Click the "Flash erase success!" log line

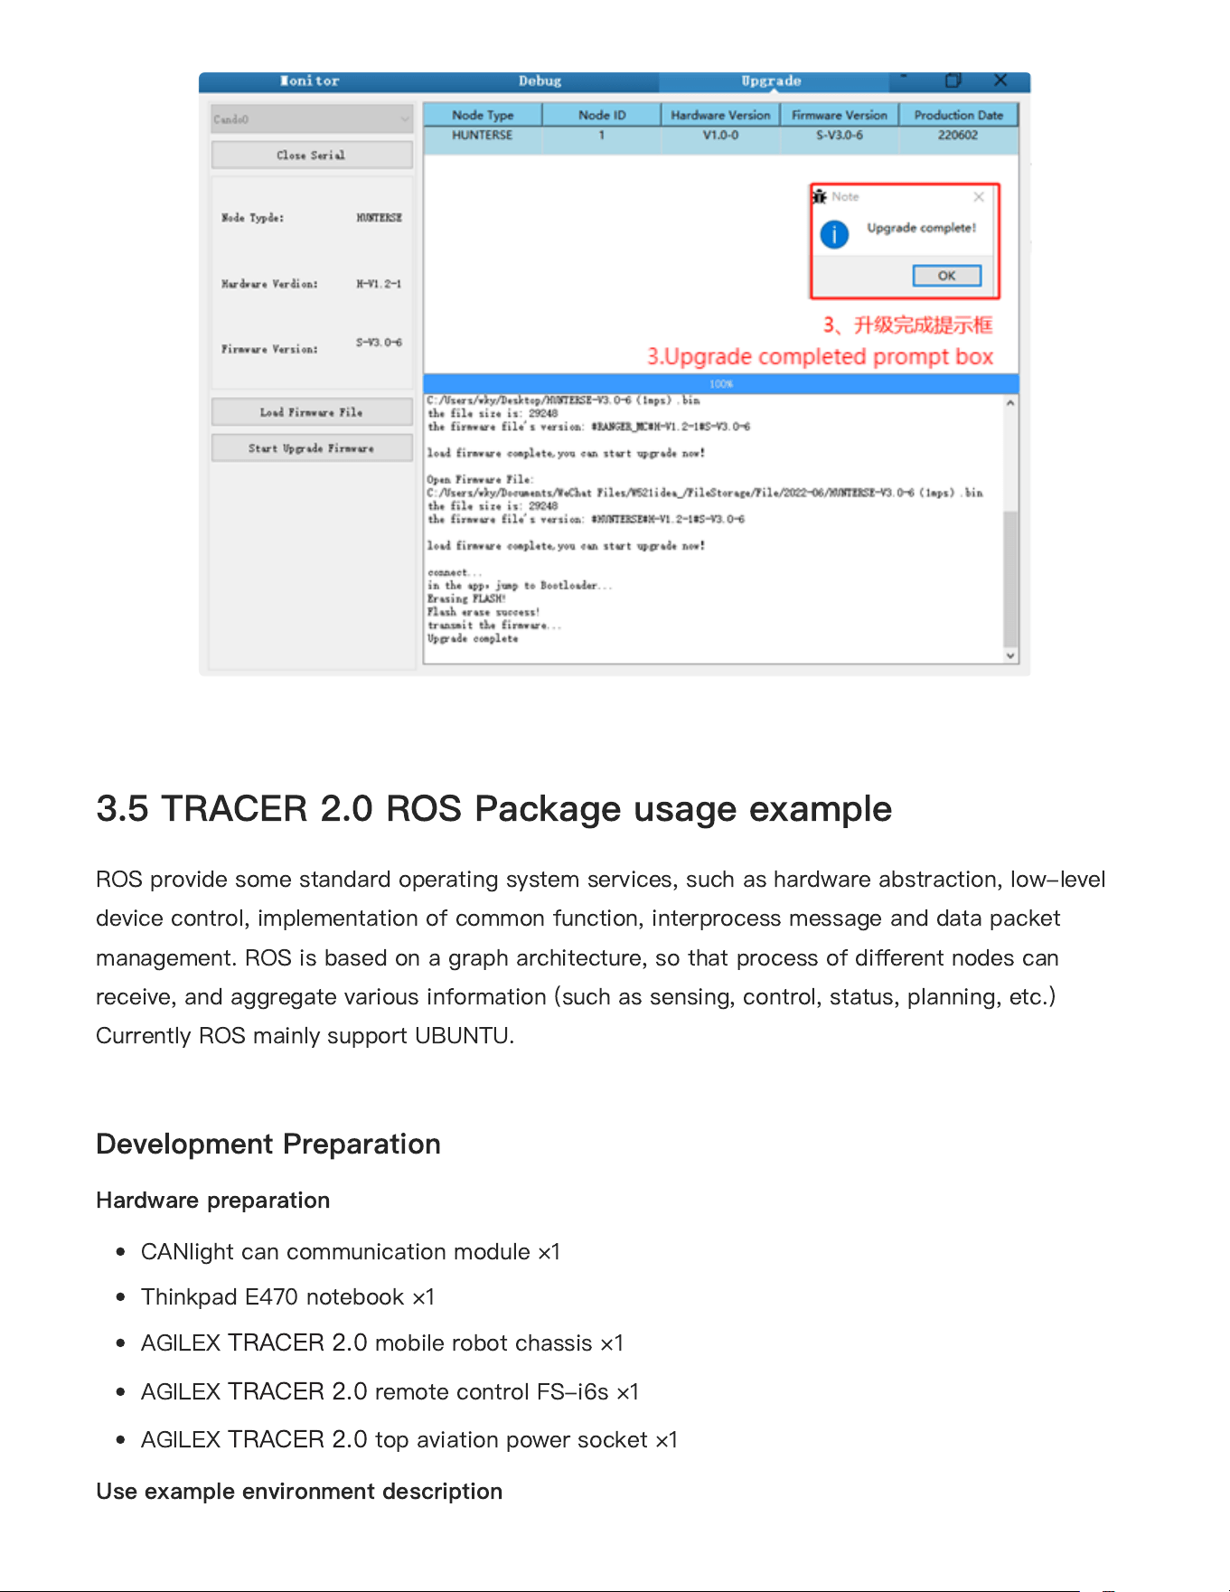tap(484, 613)
